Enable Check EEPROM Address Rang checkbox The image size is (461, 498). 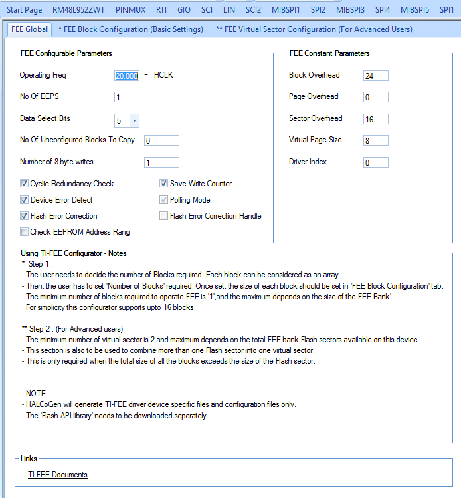24,232
